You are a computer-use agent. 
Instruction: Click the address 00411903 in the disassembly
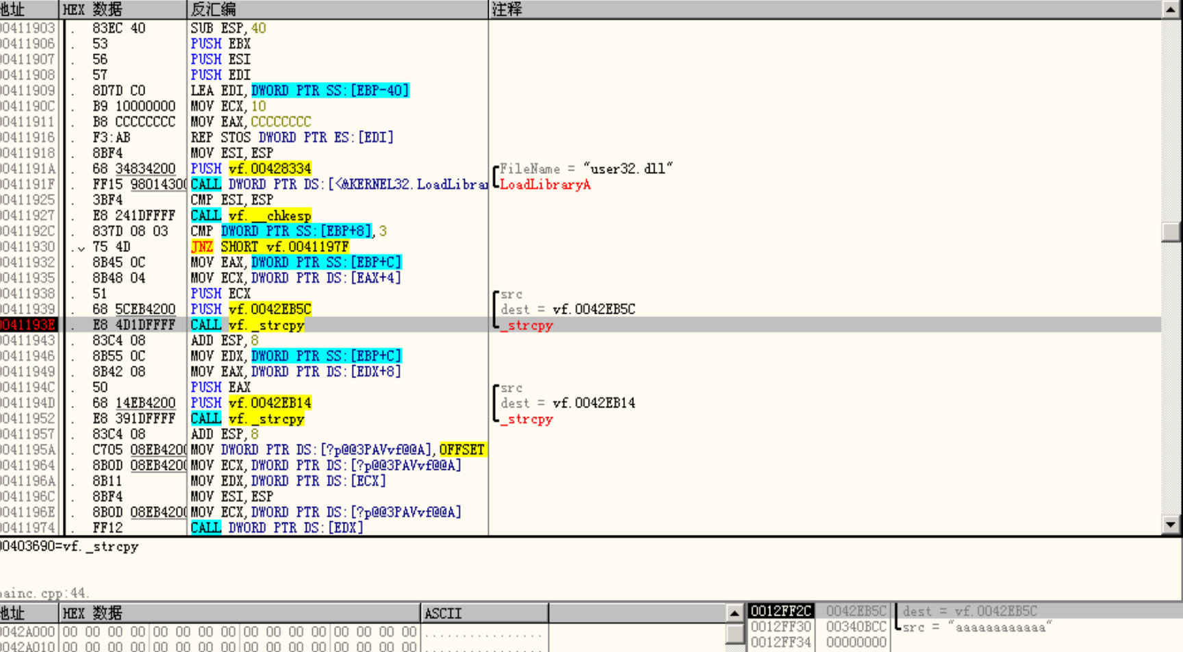point(27,28)
